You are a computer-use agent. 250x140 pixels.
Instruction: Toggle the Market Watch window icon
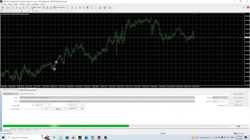[x=13, y=7]
